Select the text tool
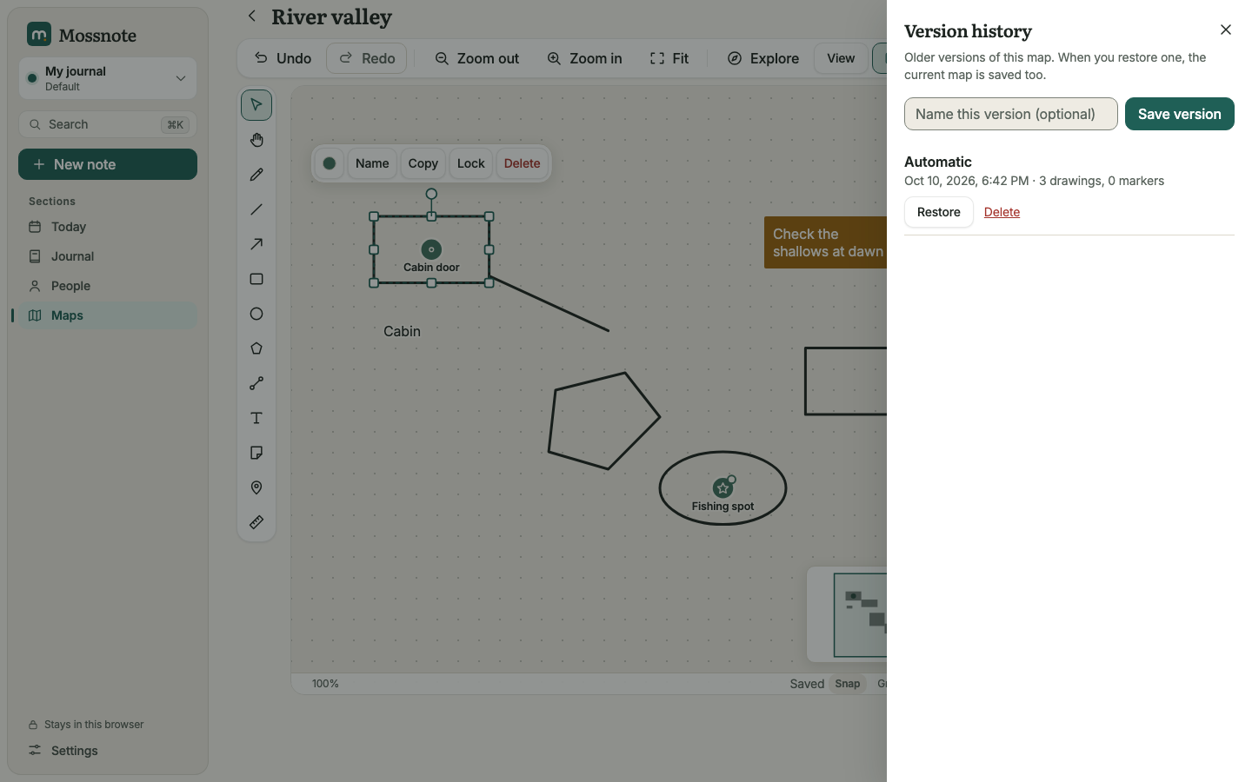The image size is (1252, 782). (x=256, y=418)
